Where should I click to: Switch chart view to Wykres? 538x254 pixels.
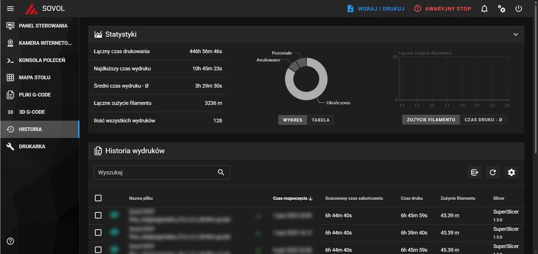(x=293, y=120)
